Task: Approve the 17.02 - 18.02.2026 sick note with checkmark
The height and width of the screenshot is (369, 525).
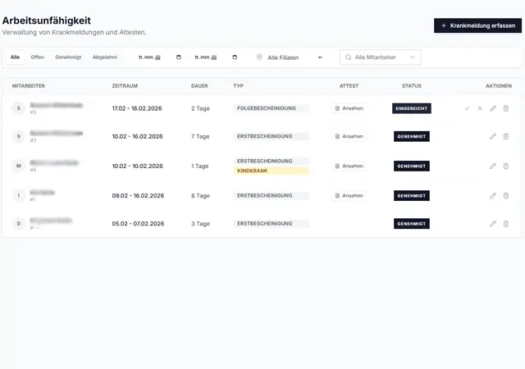Action: (x=467, y=108)
